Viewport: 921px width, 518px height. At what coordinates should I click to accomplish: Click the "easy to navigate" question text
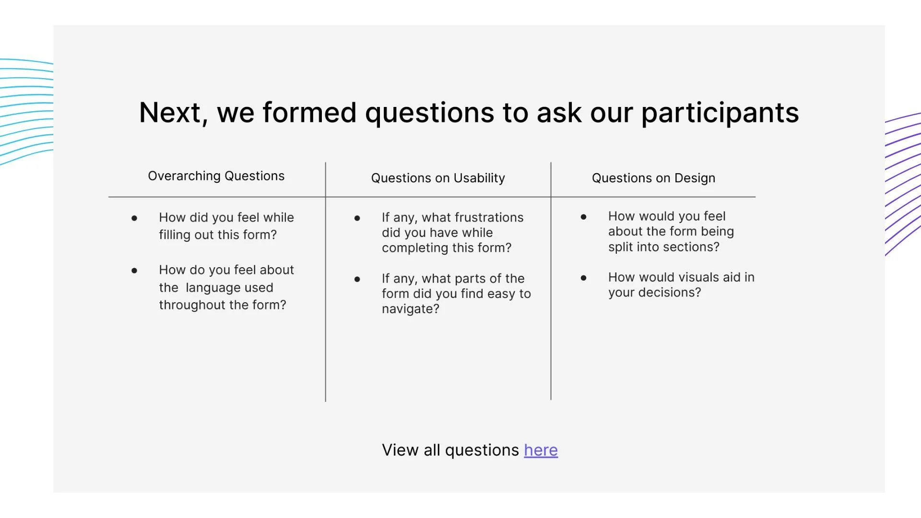(x=456, y=294)
